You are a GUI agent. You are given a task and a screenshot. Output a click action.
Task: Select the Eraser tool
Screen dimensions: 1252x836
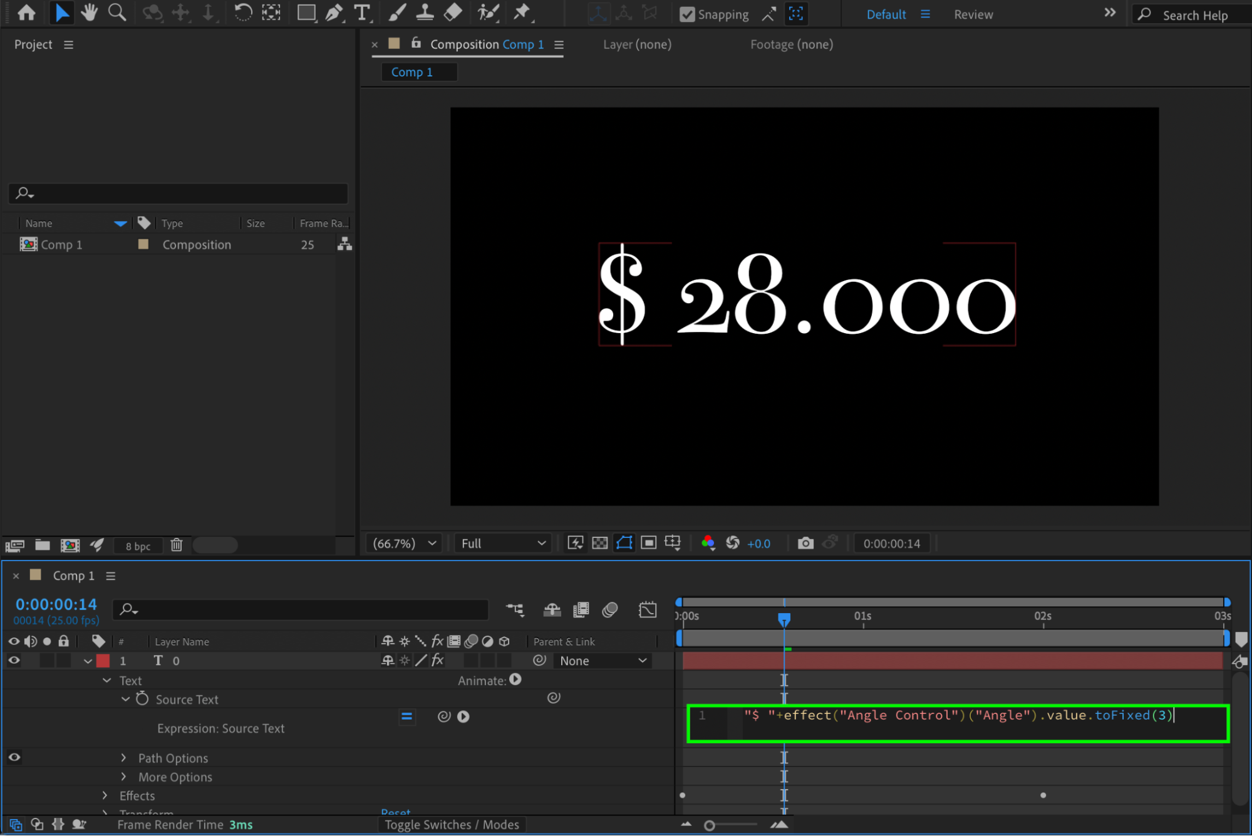click(452, 13)
